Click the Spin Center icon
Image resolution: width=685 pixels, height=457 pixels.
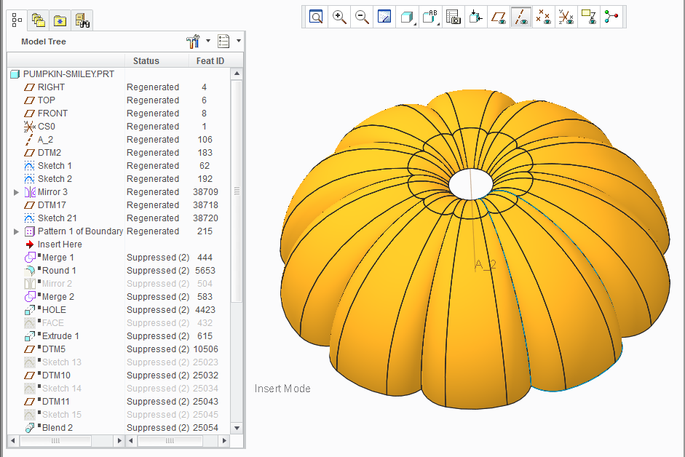point(611,17)
